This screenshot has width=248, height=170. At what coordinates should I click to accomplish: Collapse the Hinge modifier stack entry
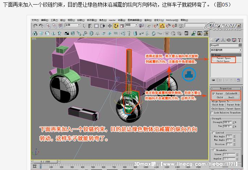tap(213, 55)
